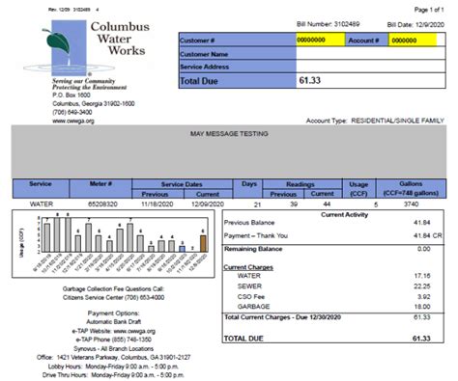Click the Readings column header
Image resolution: width=458 pixels, height=381 pixels.
click(302, 184)
